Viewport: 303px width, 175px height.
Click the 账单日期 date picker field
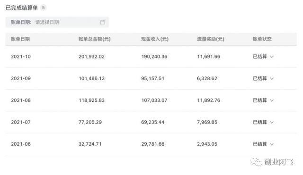pos(57,22)
